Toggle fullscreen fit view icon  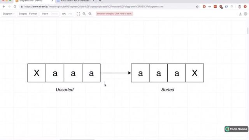78,14
